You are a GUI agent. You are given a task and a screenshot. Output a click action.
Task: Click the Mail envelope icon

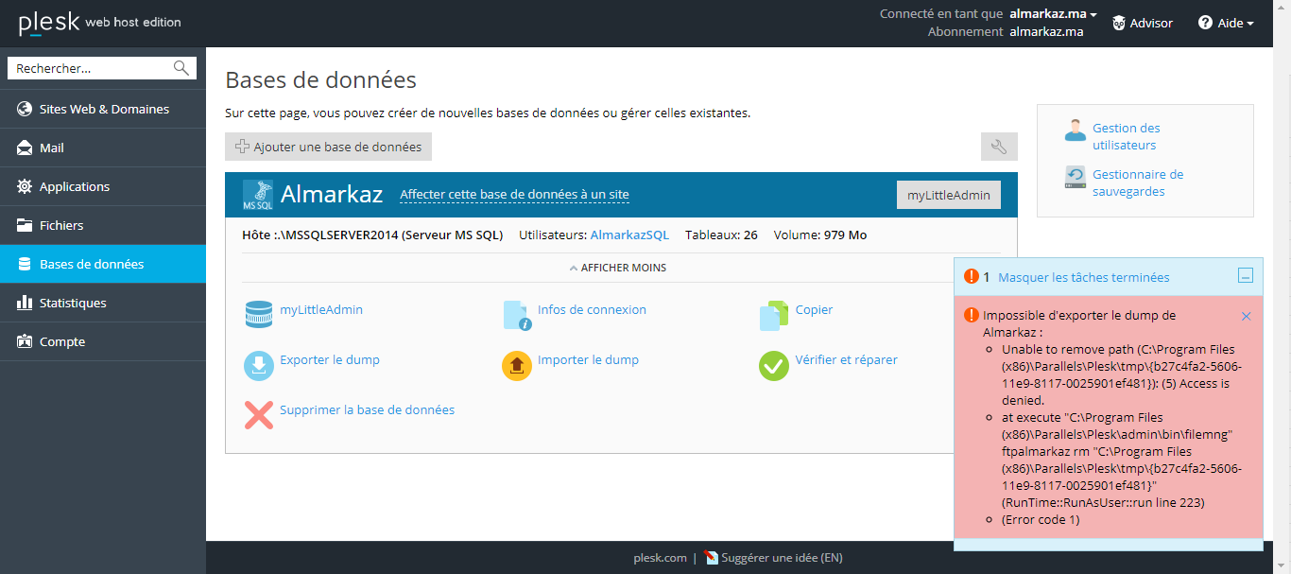(x=25, y=148)
